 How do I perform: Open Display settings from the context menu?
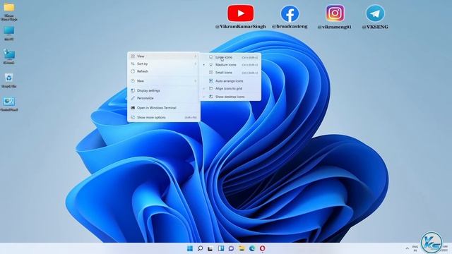click(163, 90)
